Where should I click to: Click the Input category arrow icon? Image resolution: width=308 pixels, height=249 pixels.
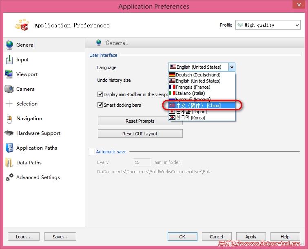point(9,60)
